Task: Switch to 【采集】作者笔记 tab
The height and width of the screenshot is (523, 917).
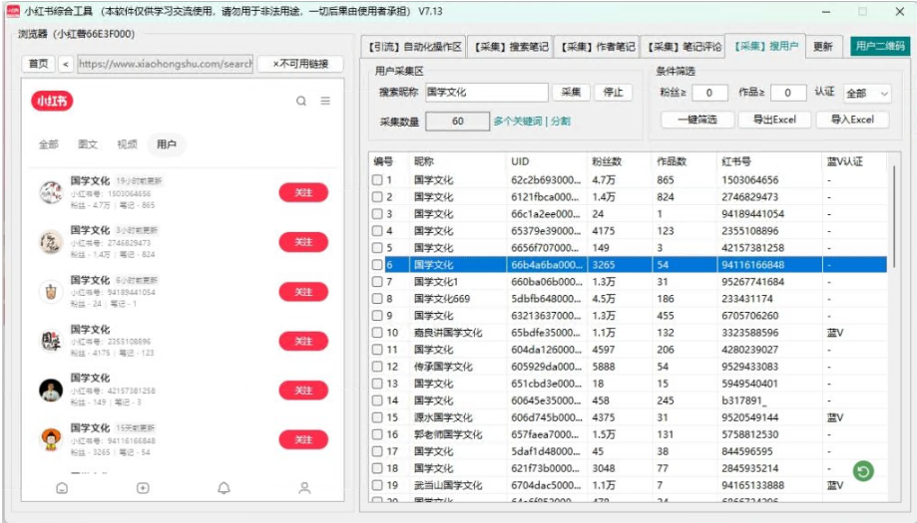Action: [x=597, y=47]
